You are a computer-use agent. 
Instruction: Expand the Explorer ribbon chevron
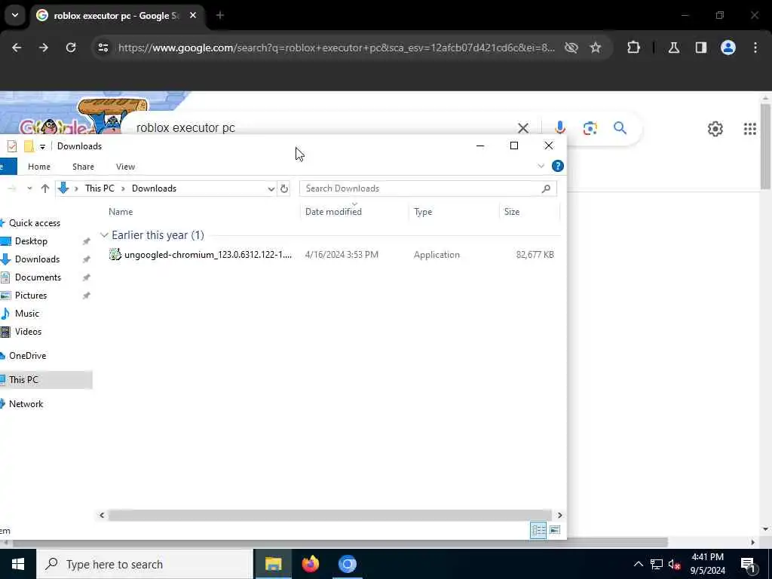[541, 166]
